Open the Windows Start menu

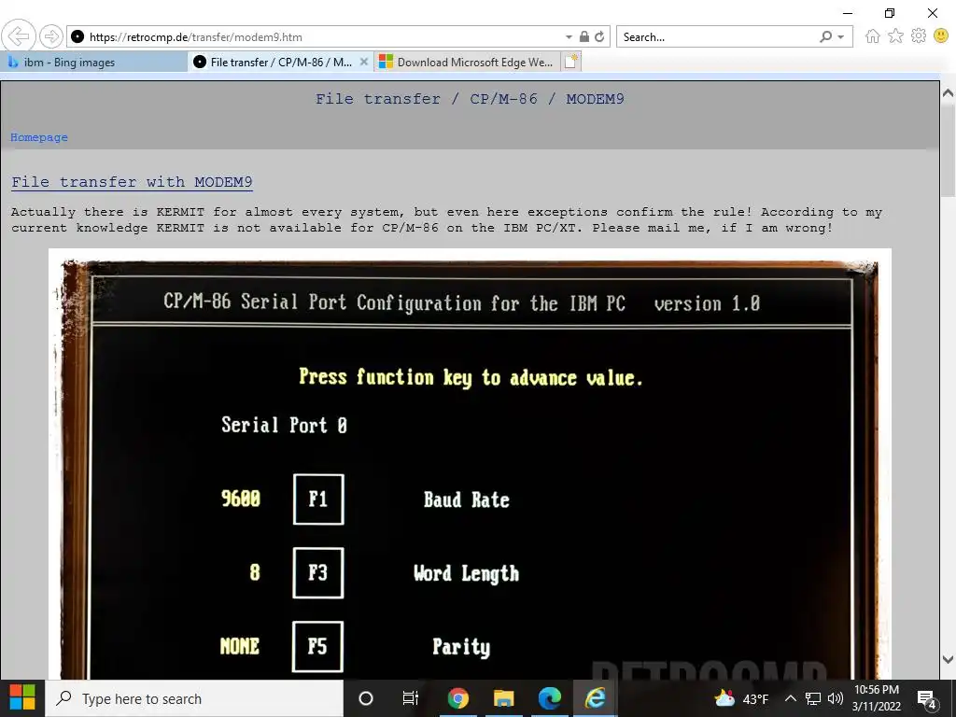pos(22,698)
